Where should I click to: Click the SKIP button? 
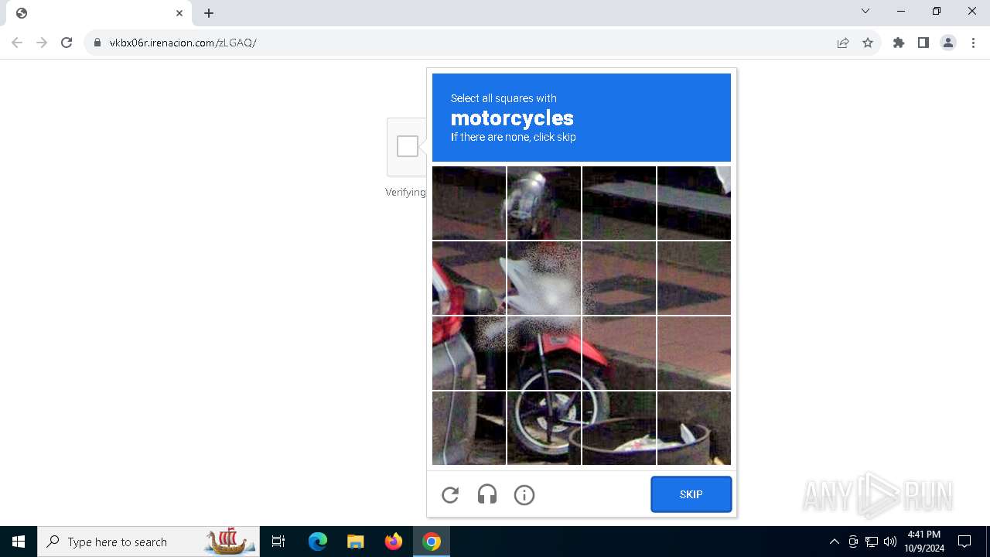691,494
